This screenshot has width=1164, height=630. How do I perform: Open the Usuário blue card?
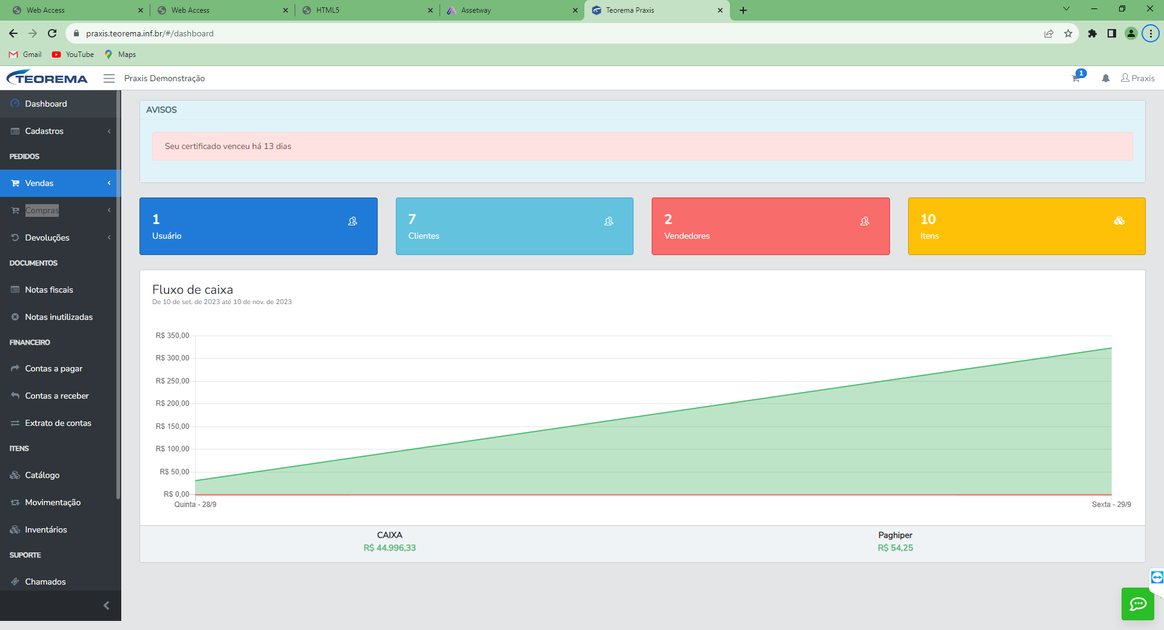258,226
